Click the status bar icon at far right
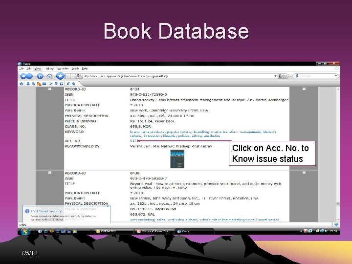The width and height of the screenshot is (352, 264). pos(336,225)
